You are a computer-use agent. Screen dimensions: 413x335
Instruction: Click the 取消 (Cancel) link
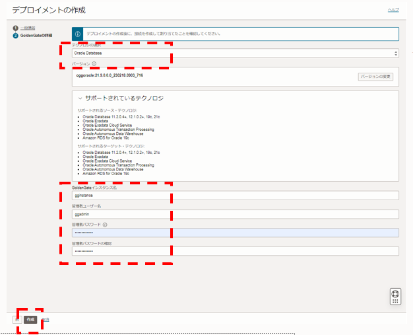click(46, 319)
